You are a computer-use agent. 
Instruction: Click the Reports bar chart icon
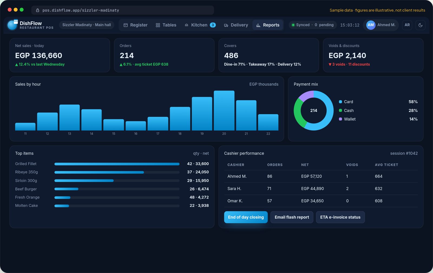click(258, 25)
